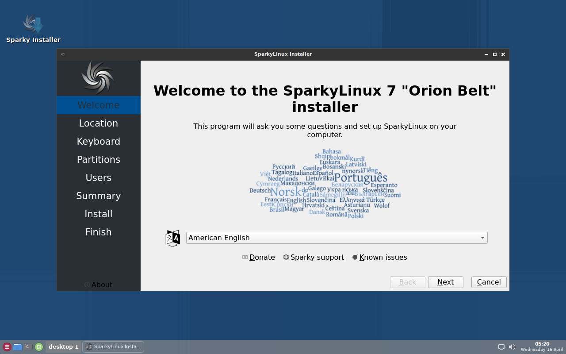This screenshot has height=354, width=566.
Task: Expand the American English language dropdown
Action: [337, 238]
